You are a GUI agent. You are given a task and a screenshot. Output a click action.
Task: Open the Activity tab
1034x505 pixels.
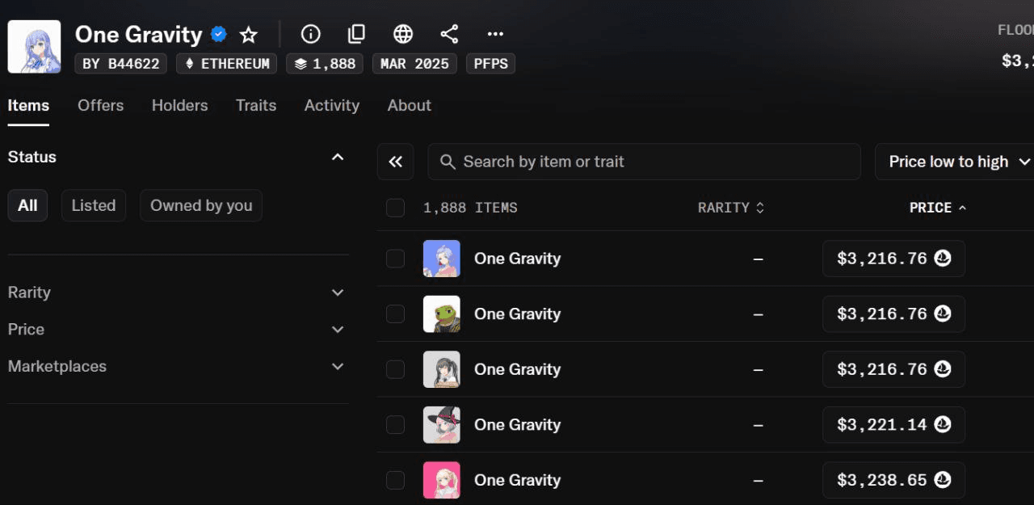[332, 106]
